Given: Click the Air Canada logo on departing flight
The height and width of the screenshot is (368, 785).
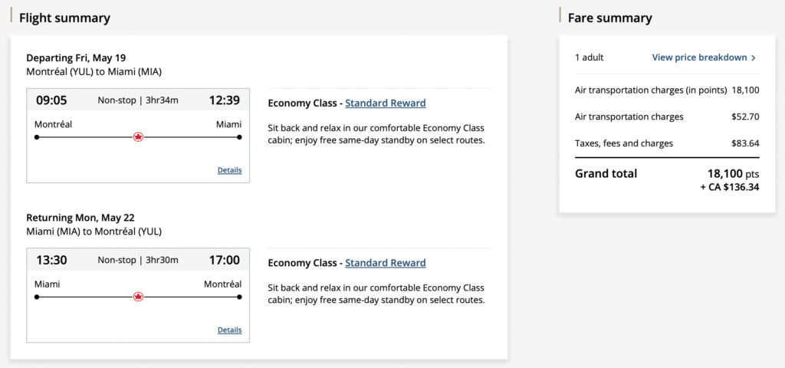Looking at the screenshot, I should click(138, 137).
